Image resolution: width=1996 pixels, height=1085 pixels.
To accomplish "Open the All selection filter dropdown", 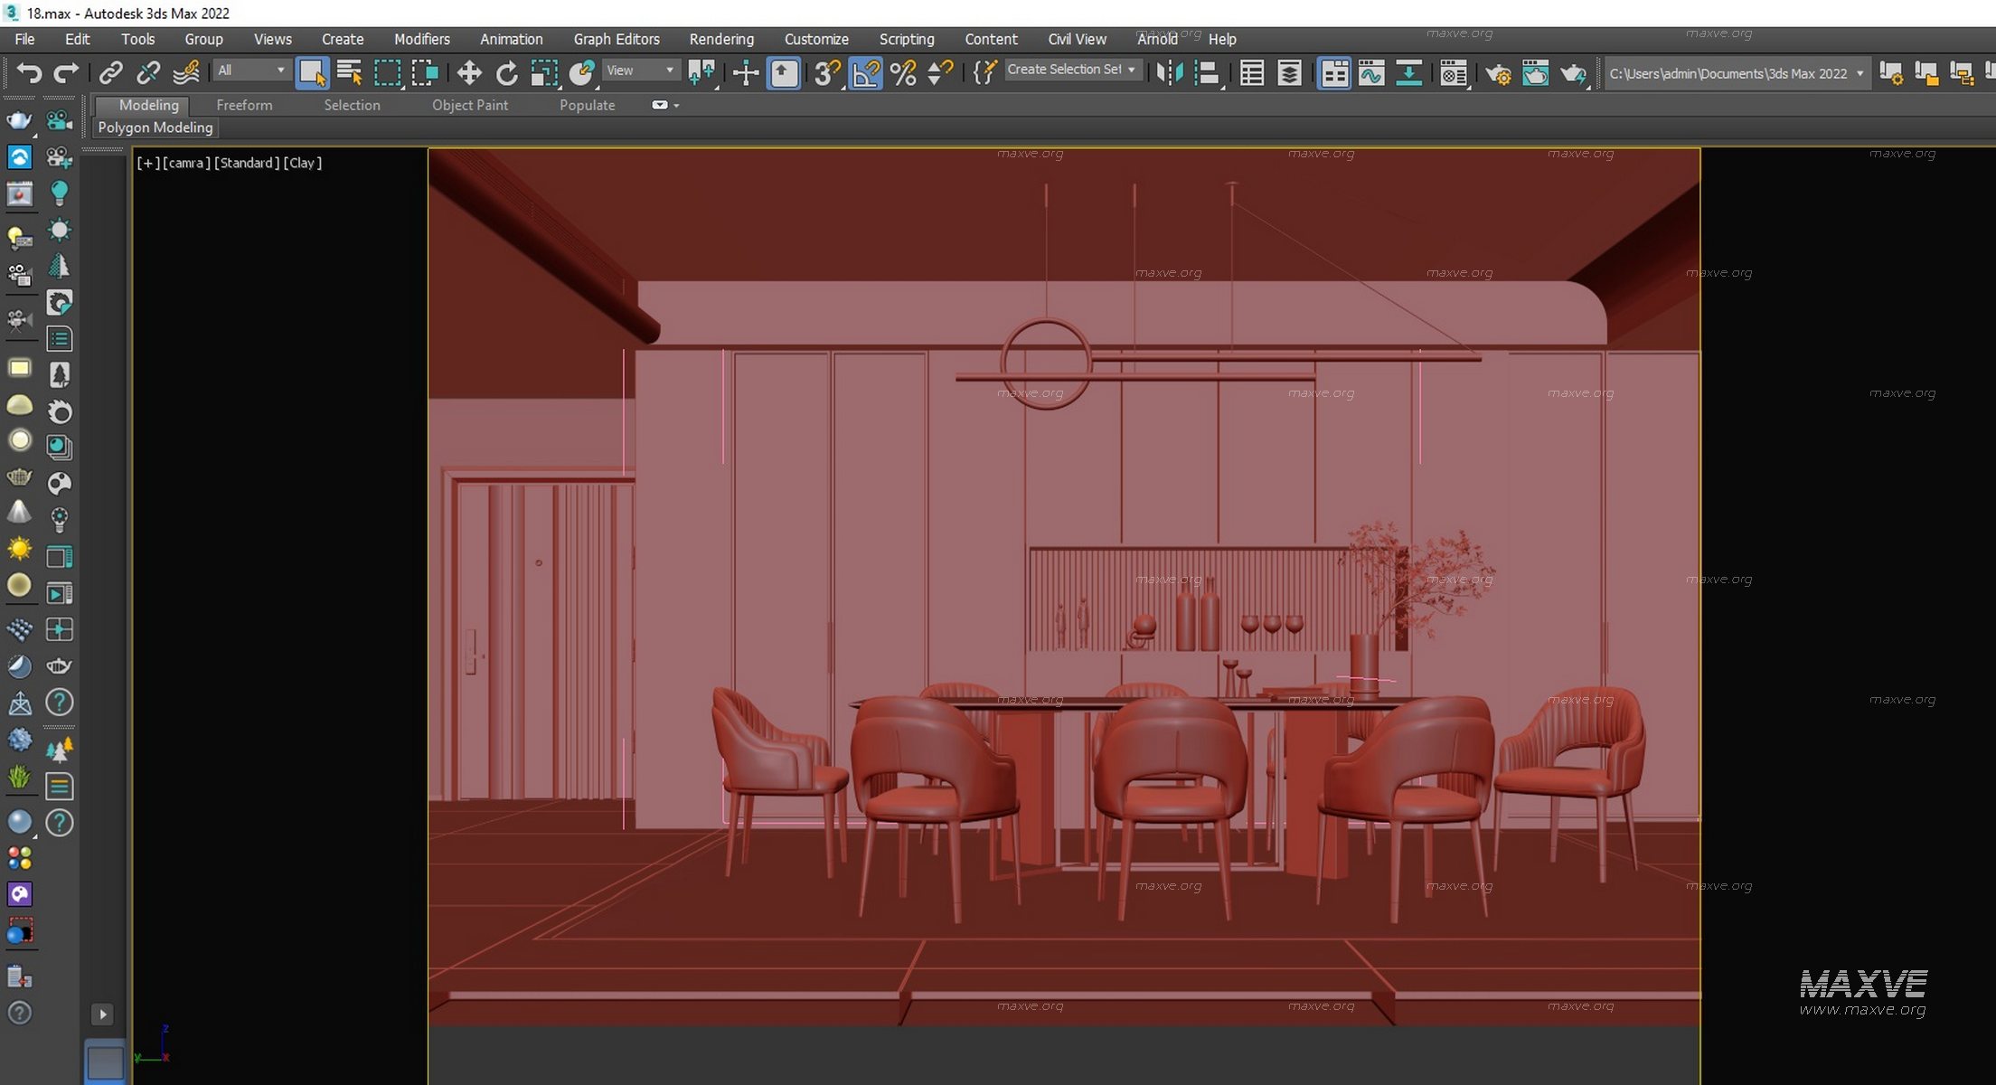I will [x=250, y=71].
